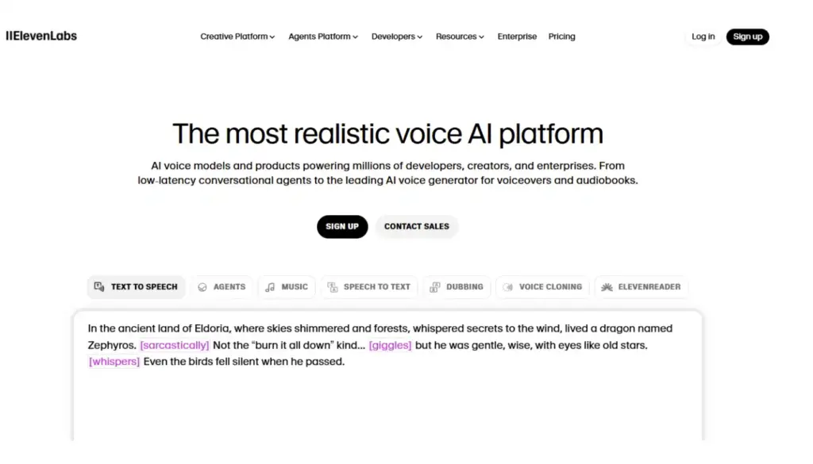The image size is (813, 464).
Task: Click the Voice Cloning waveform icon
Action: [508, 287]
